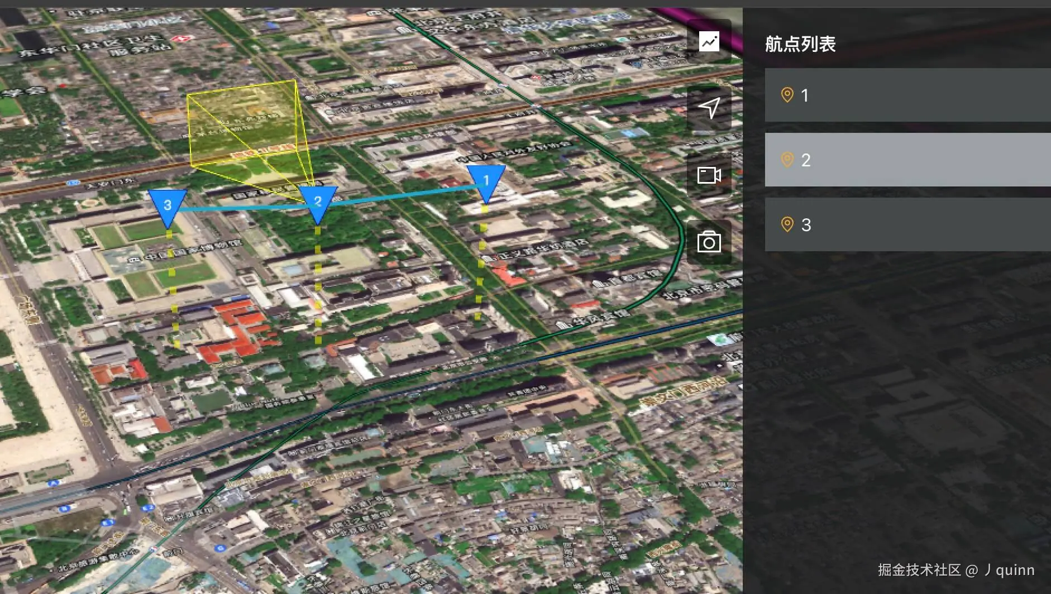Click the route line between waypoints 1 and 2
The width and height of the screenshot is (1051, 594).
[405, 195]
